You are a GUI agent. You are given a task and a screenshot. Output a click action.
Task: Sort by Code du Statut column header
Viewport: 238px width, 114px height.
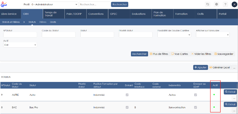coord(17,85)
